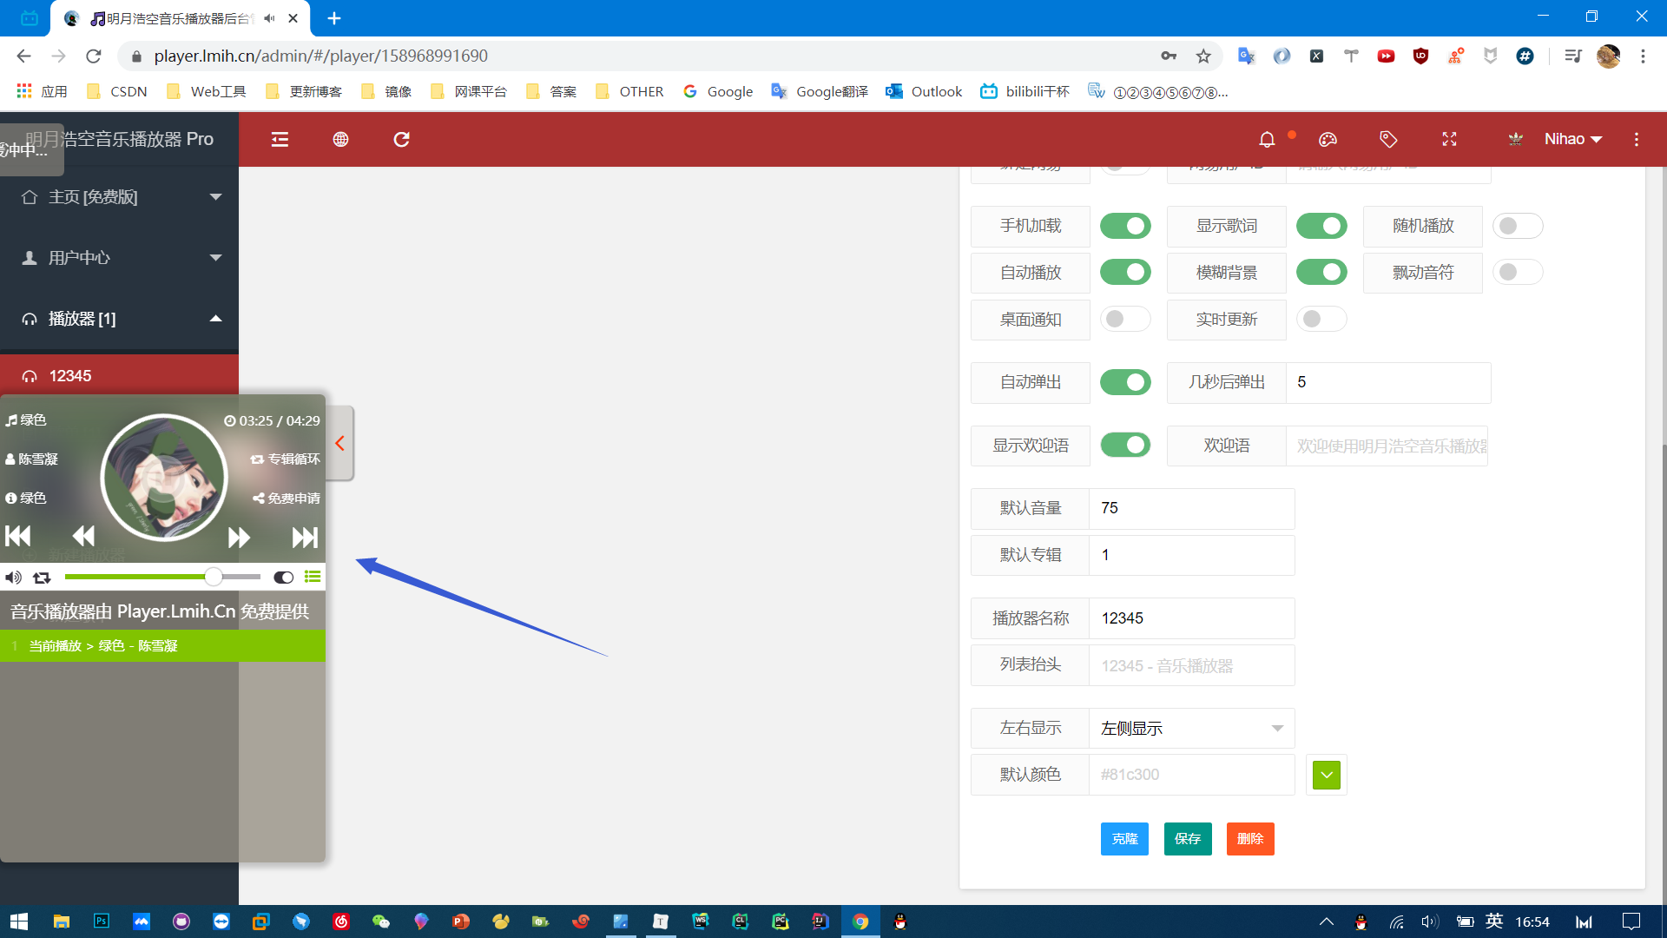The width and height of the screenshot is (1667, 938).
Task: Click the 保存 button
Action: [x=1187, y=839]
